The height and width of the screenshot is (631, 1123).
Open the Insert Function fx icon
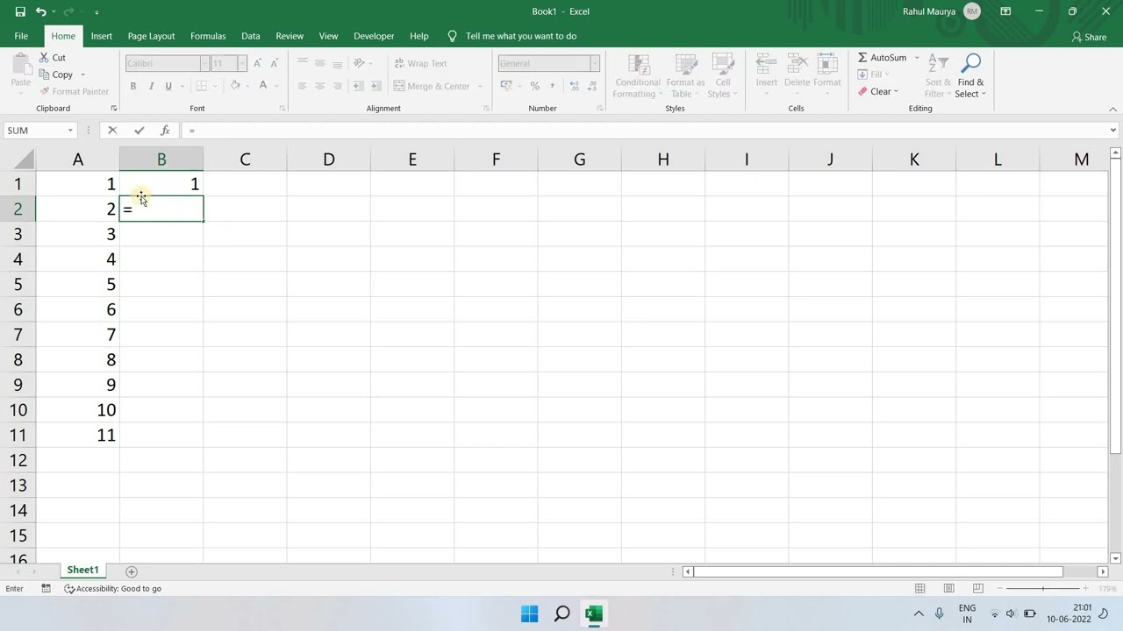165,130
